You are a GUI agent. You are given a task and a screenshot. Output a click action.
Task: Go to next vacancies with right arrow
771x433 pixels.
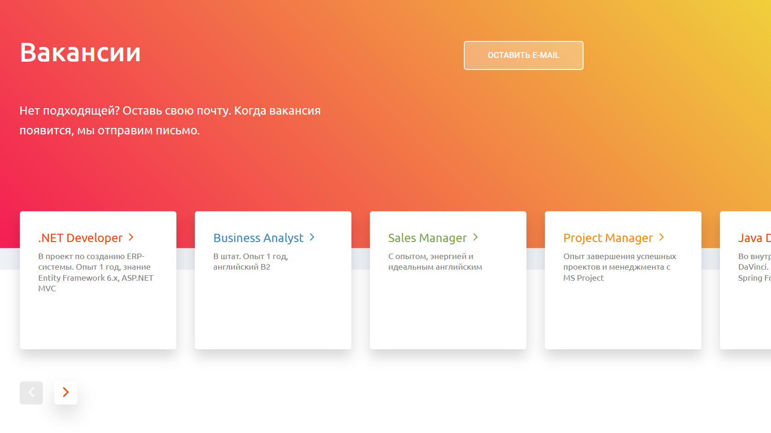(x=66, y=393)
